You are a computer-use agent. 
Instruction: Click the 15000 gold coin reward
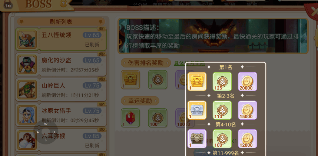pyautogui.click(x=248, y=110)
